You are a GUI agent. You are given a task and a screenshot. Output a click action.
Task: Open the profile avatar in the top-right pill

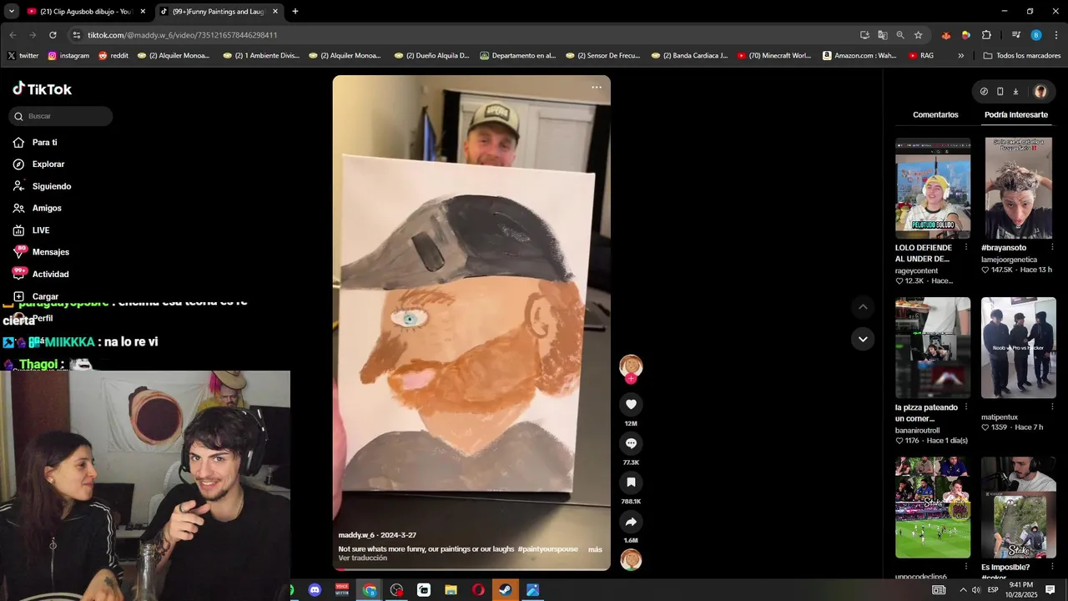[1040, 92]
